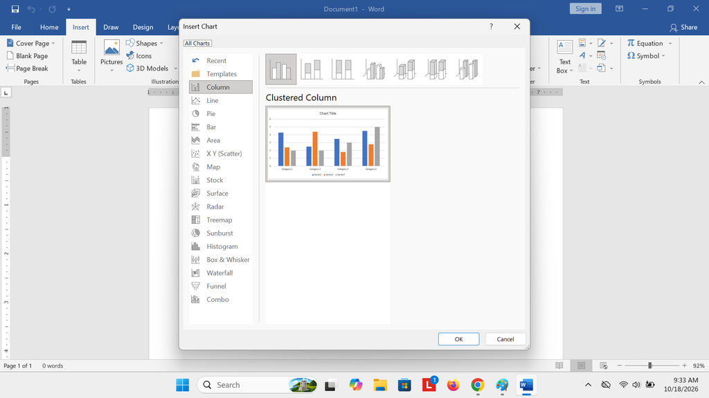Choose Radar chart type
The image size is (709, 398).
point(221,207)
